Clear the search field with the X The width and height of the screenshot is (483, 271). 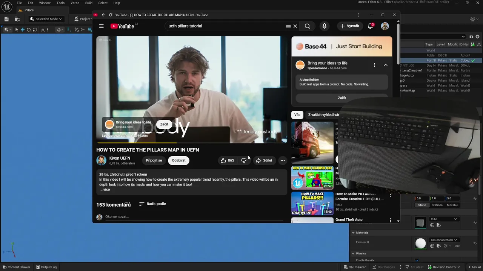coord(295,26)
